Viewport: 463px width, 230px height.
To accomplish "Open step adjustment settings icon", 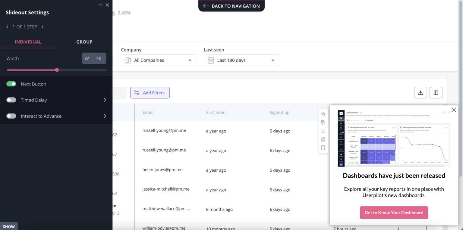I will [323, 131].
